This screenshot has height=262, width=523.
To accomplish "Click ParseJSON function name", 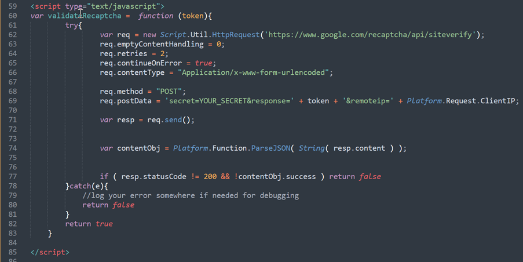I will pos(270,148).
